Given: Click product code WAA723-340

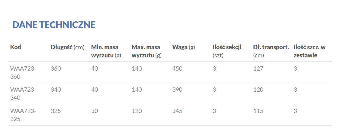Looking at the screenshot, I should [23, 93].
